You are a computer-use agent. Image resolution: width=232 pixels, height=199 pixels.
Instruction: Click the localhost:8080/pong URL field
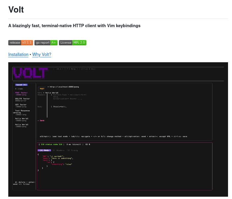64,86
